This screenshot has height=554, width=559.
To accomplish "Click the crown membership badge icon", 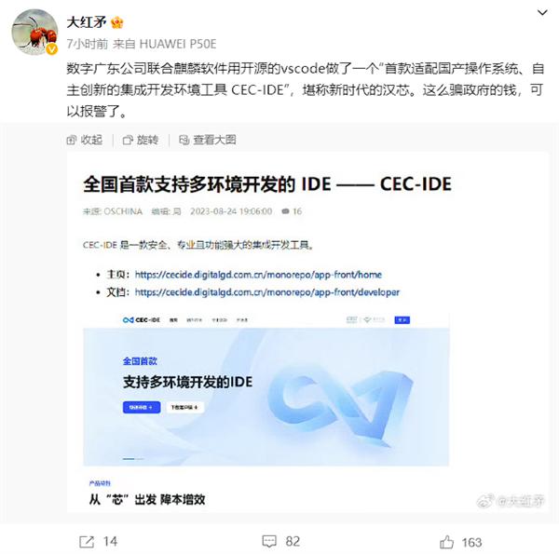I will click(x=117, y=22).
